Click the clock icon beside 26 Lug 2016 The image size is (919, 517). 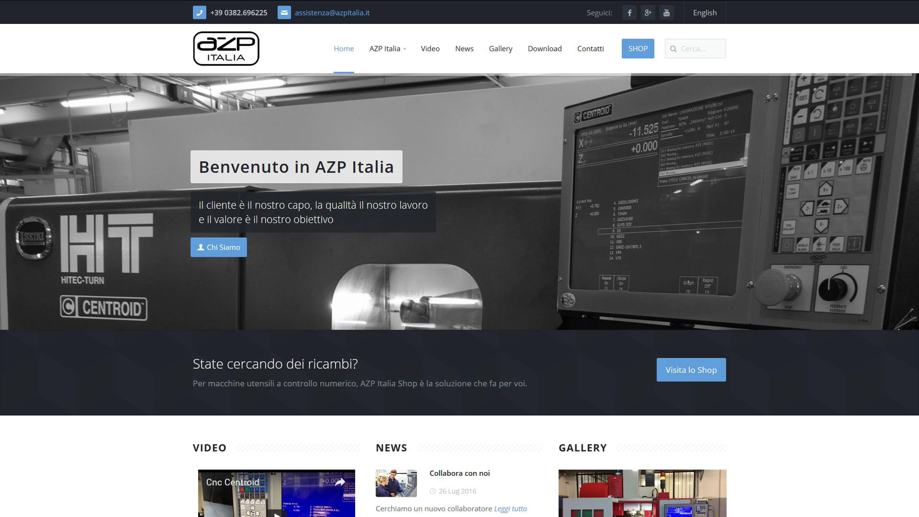[433, 491]
